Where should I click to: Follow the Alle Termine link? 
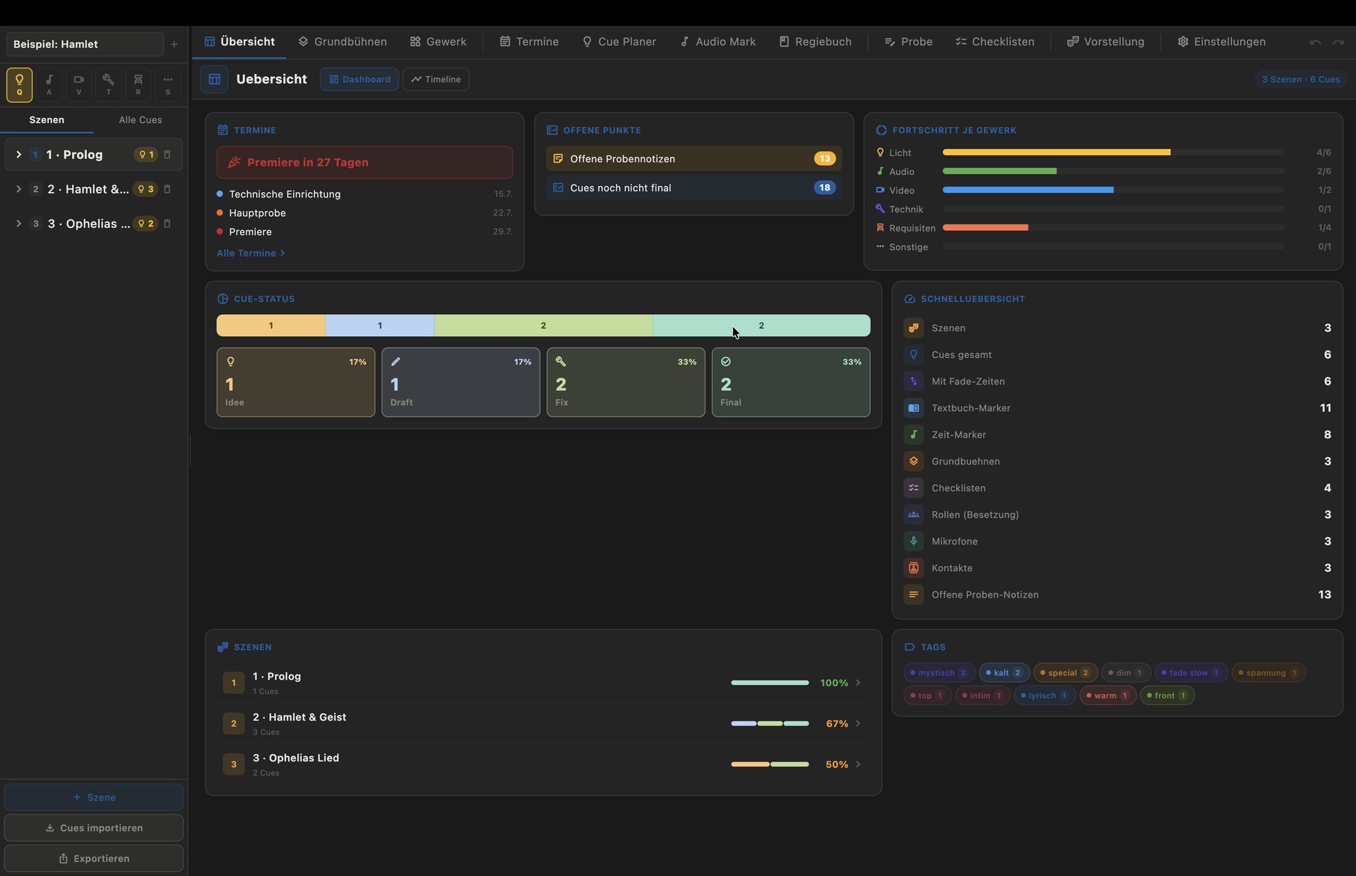coord(251,253)
